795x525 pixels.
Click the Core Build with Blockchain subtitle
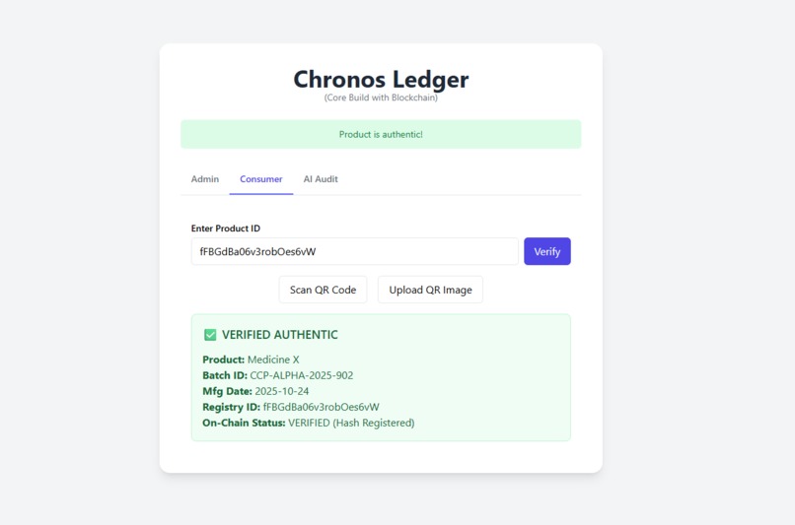click(x=381, y=98)
